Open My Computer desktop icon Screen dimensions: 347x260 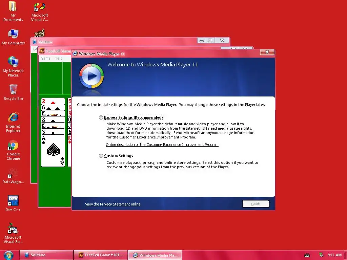13,37
